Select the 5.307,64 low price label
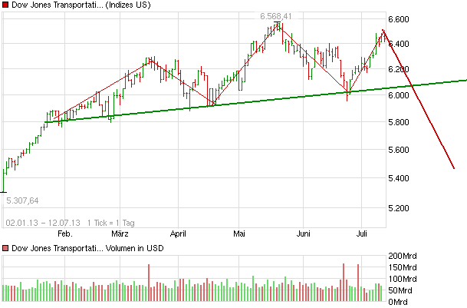467x308 pixels. point(23,200)
